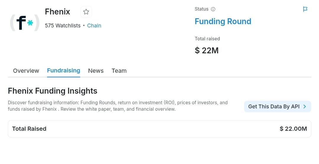This screenshot has height=164, width=319.
Task: Switch to the Overview tab
Action: coord(26,71)
